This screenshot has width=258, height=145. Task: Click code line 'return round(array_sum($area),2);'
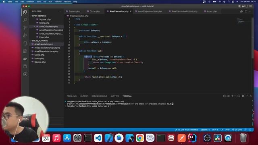point(103,77)
